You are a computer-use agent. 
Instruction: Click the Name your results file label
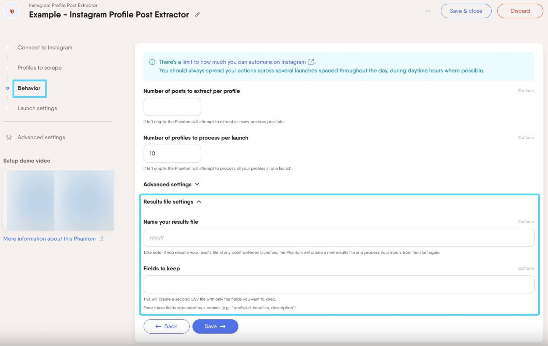(x=171, y=222)
